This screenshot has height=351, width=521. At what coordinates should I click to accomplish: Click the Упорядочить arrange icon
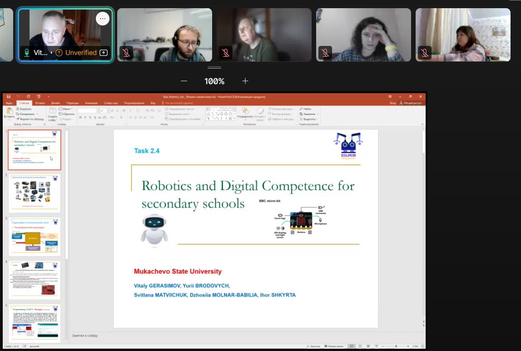pyautogui.click(x=245, y=113)
